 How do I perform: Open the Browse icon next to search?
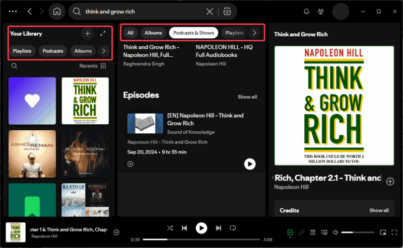227,12
